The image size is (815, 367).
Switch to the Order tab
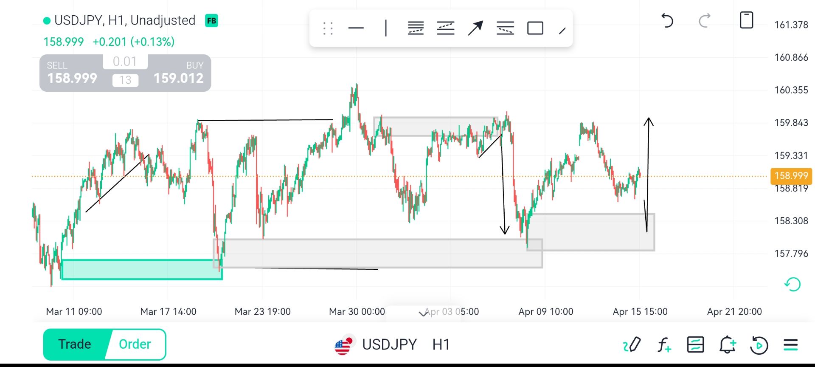(135, 344)
